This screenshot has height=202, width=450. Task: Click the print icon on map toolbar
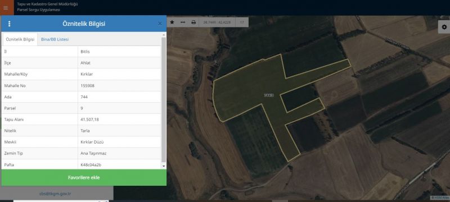click(x=193, y=22)
